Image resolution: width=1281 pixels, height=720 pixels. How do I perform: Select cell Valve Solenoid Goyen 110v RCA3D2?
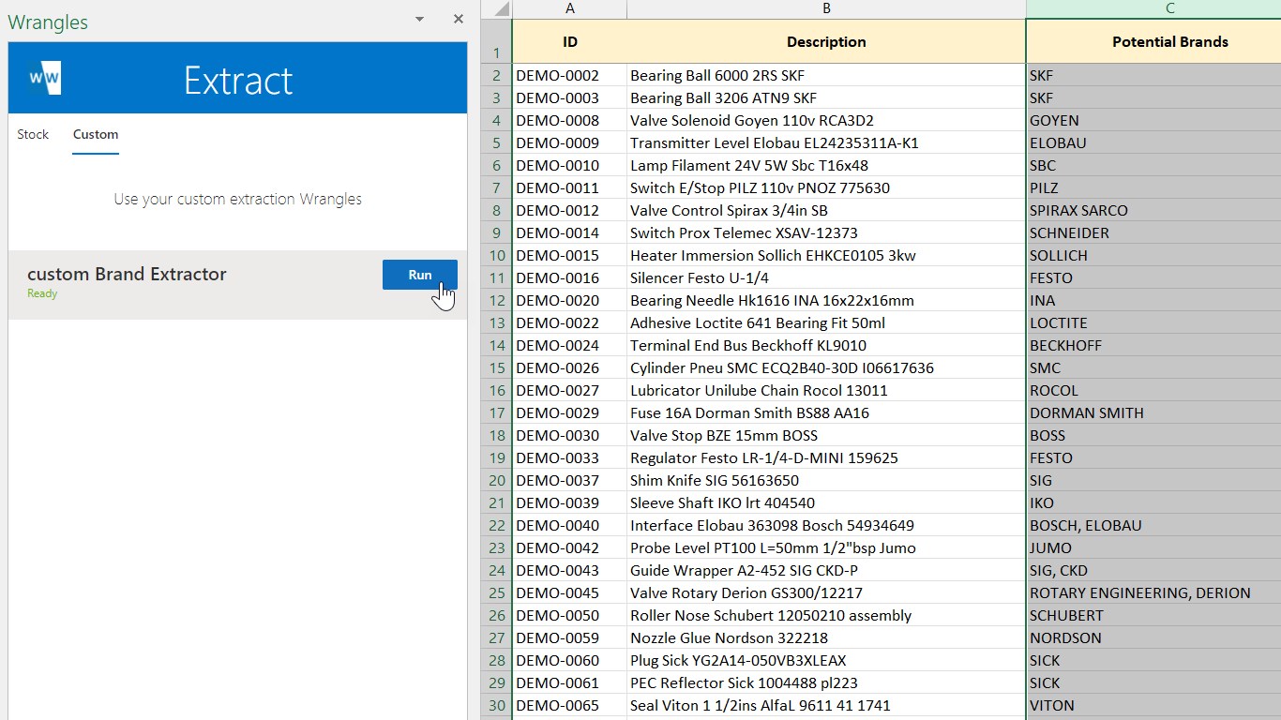(826, 120)
